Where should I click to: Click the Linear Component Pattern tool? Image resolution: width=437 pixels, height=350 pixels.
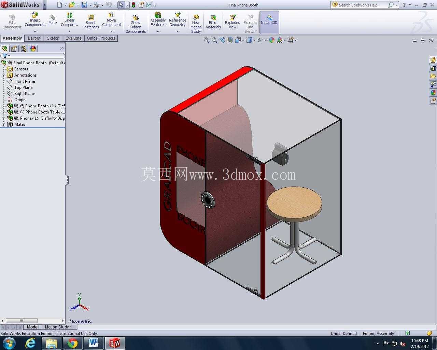70,20
